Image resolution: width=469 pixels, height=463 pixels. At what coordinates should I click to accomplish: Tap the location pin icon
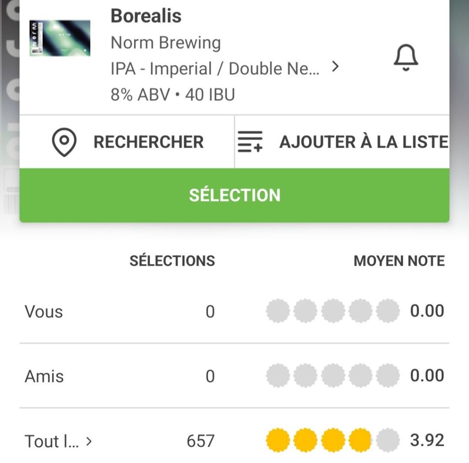(64, 142)
